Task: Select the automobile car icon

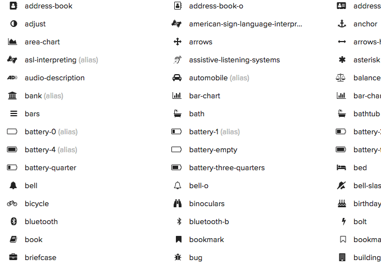Action: [177, 78]
